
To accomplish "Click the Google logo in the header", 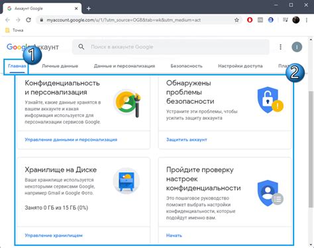I will 17,47.
